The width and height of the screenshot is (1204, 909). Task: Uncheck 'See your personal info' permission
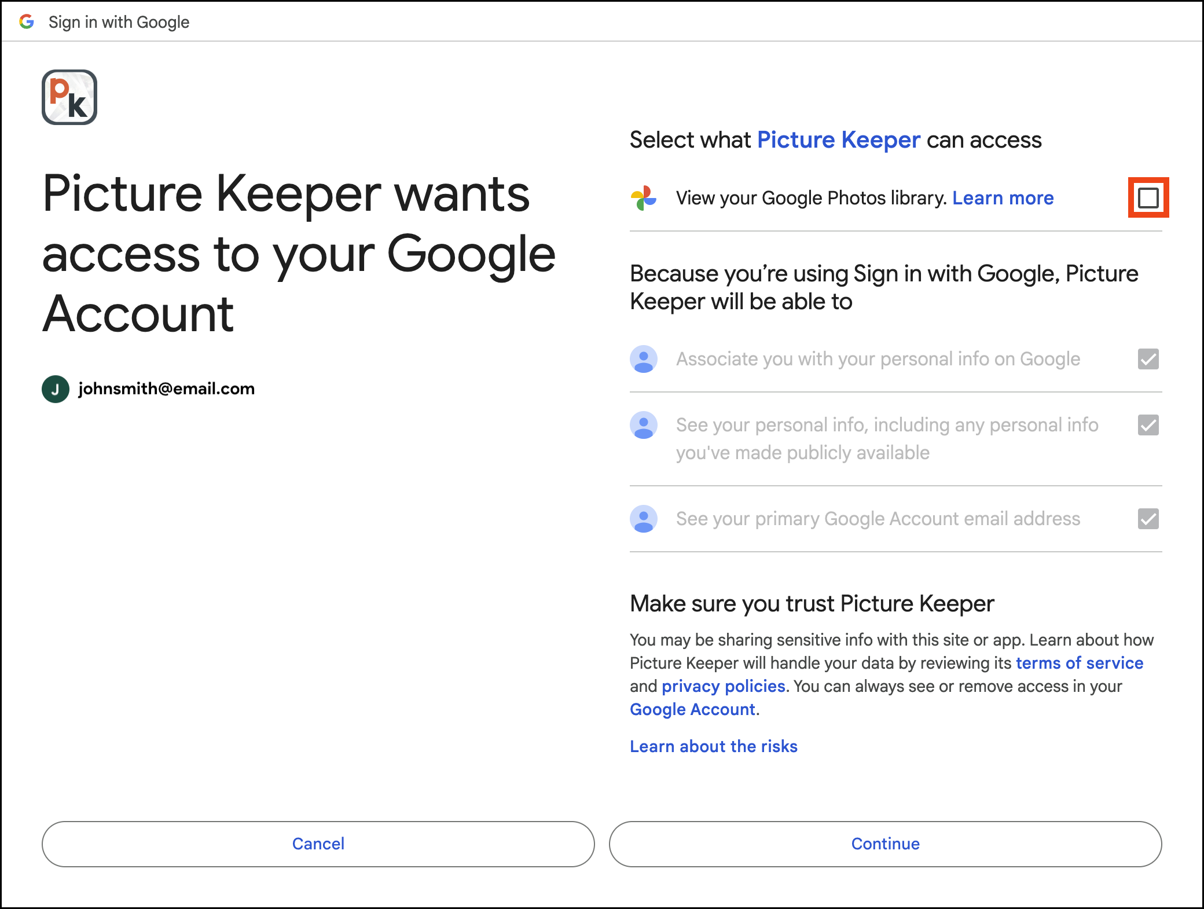pos(1149,426)
